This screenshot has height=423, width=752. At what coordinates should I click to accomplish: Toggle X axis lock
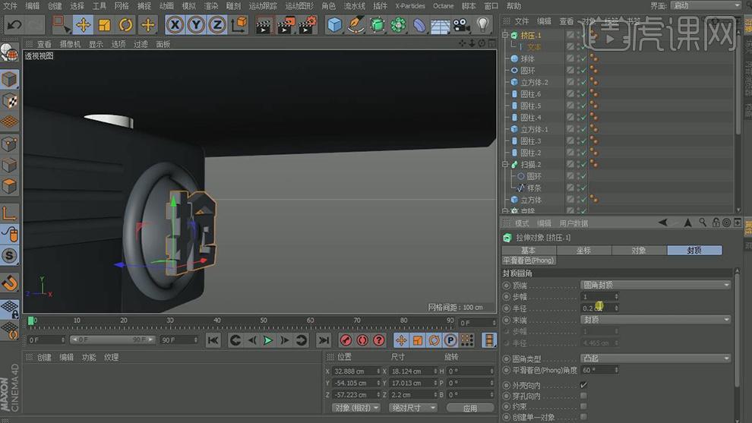pos(175,24)
